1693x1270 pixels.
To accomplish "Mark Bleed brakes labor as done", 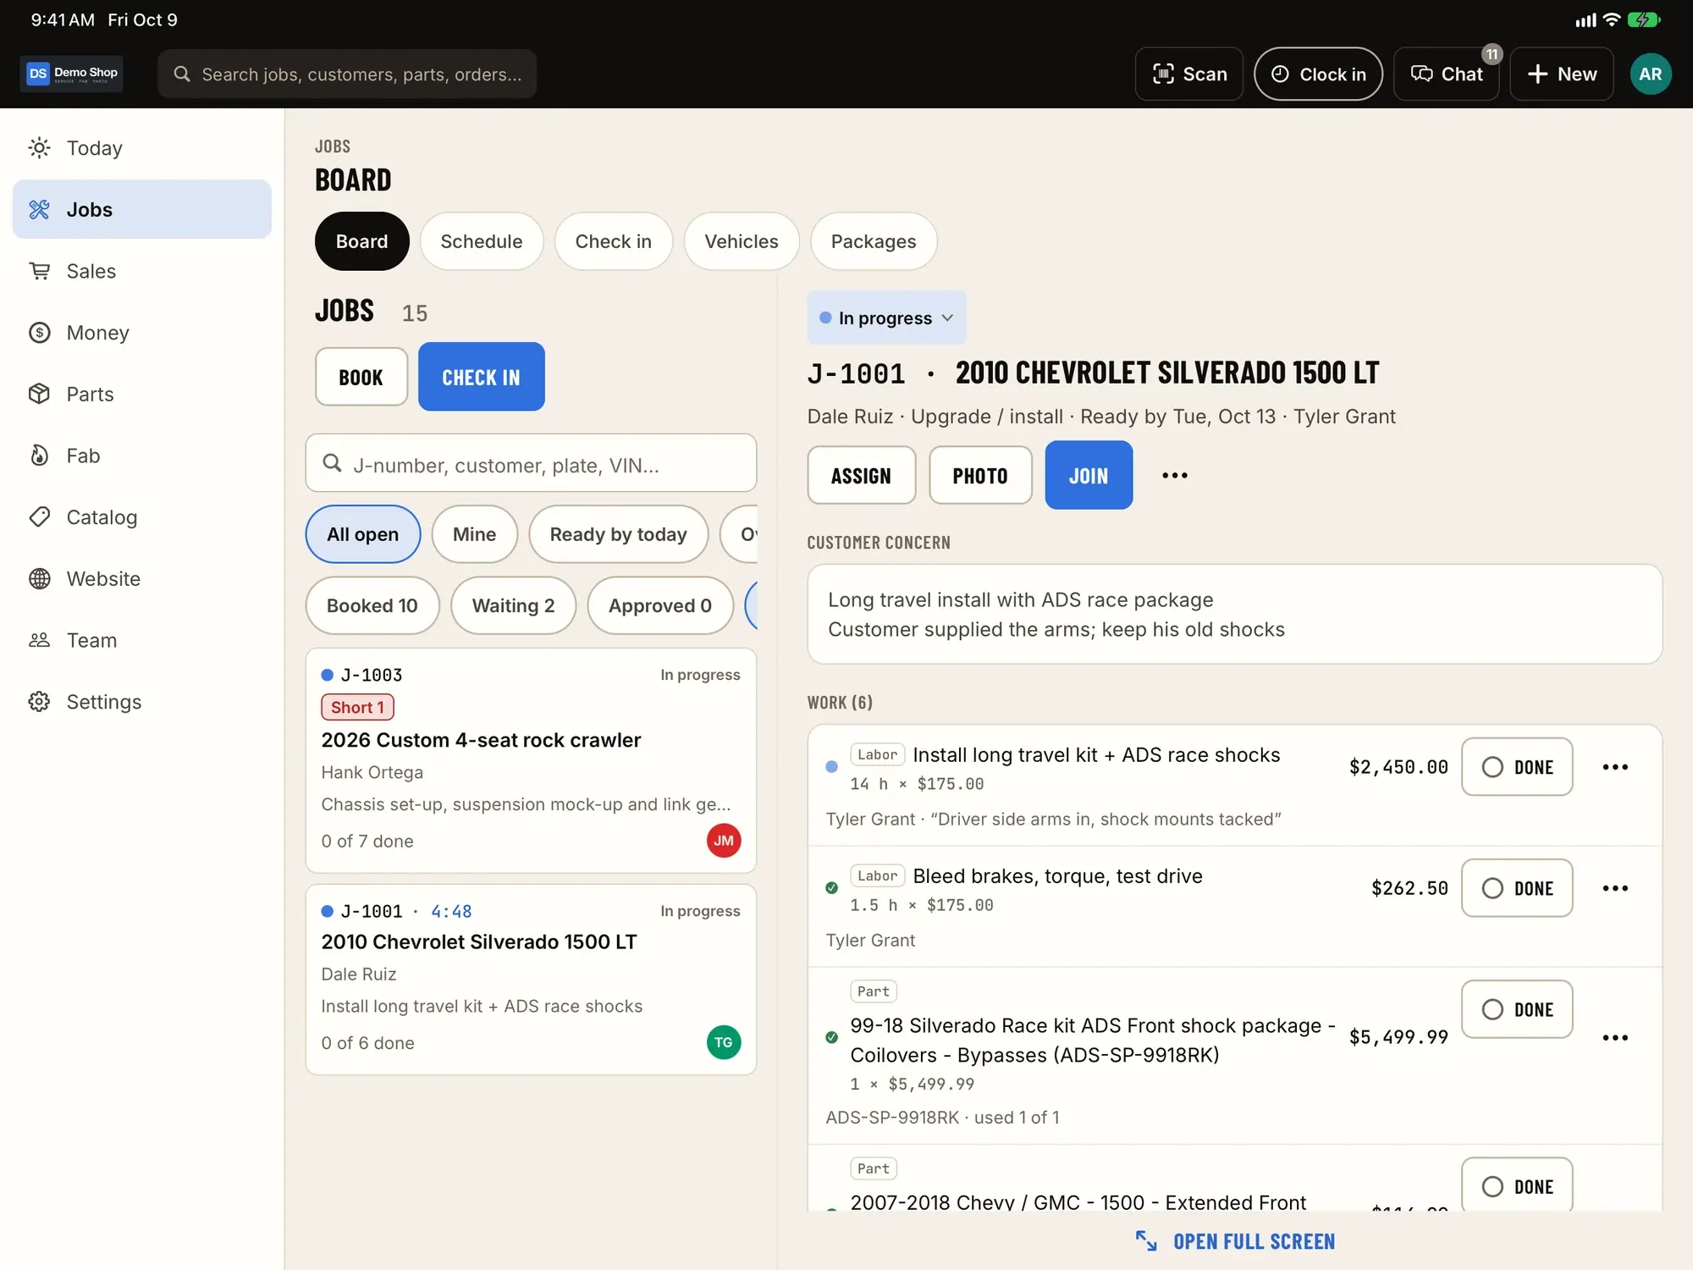I will [1516, 888].
